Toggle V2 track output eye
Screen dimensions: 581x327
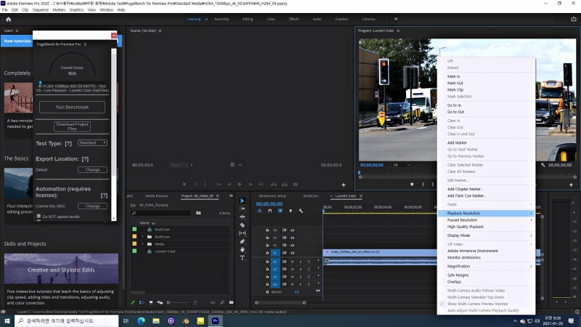point(293,246)
